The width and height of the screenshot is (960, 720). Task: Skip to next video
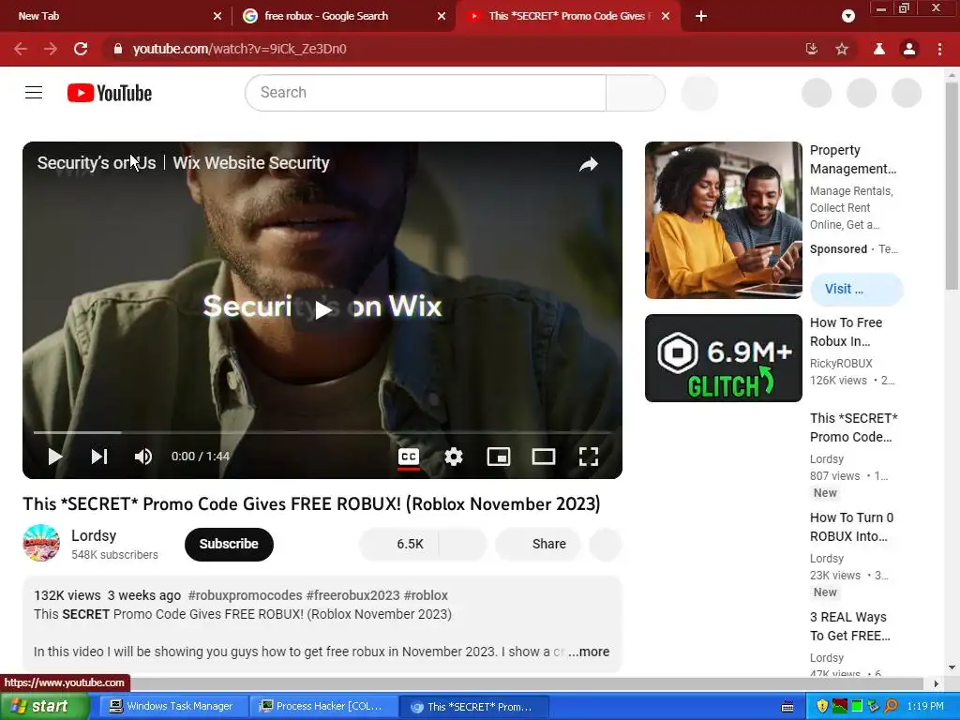[99, 457]
